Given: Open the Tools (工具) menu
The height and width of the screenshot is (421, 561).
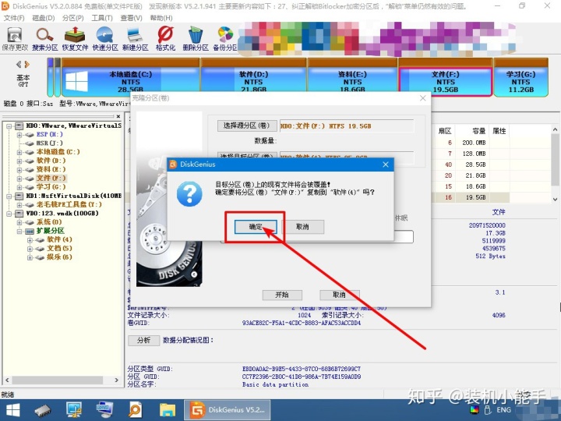Looking at the screenshot, I should (101, 18).
